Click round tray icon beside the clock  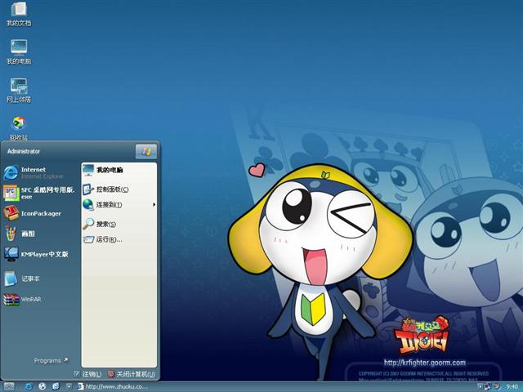pos(497,386)
